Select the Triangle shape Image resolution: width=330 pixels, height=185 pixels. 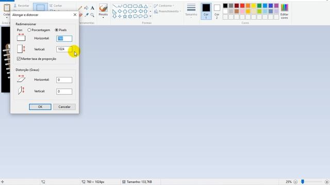point(145,6)
